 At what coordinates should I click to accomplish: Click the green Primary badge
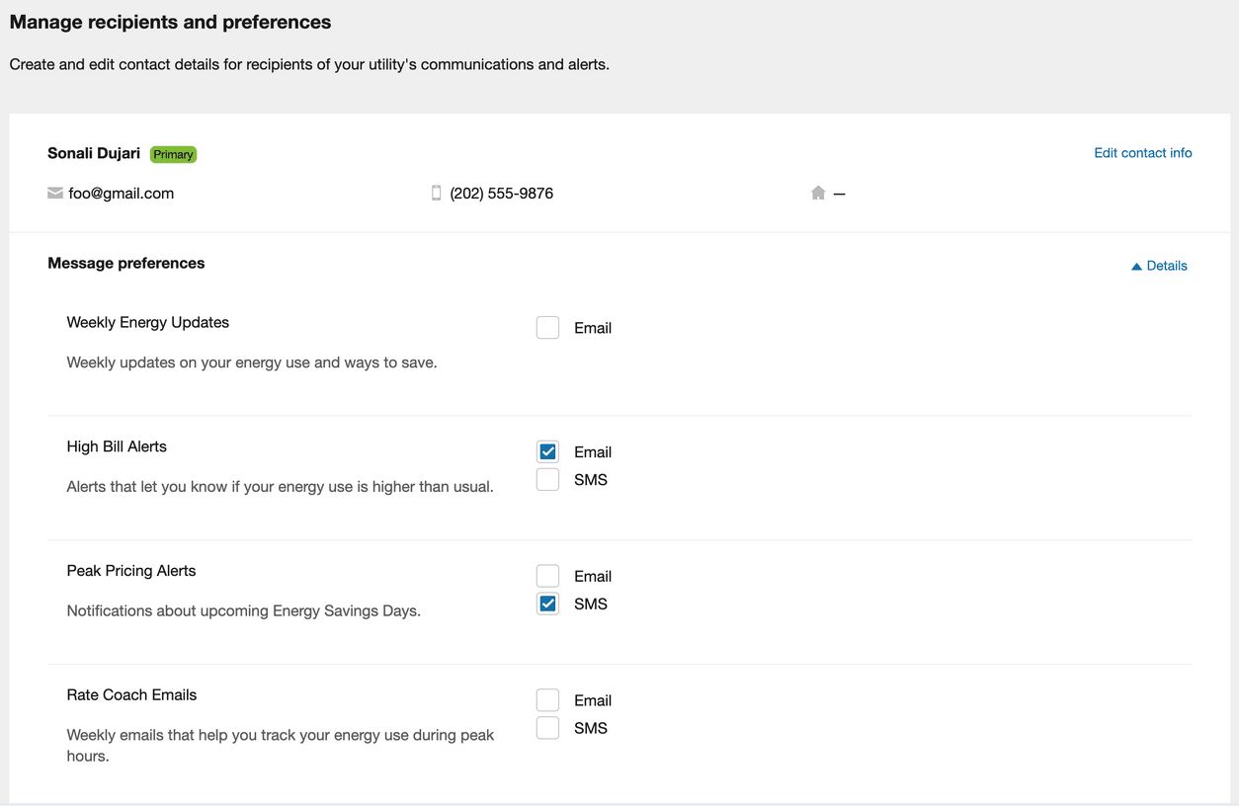point(173,154)
